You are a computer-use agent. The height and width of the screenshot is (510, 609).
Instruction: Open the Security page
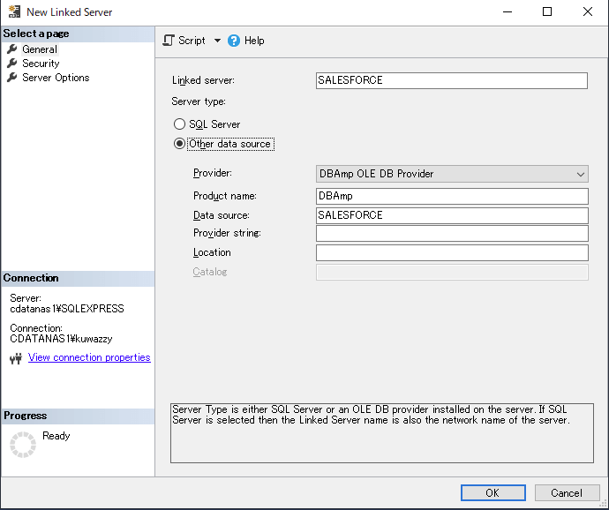tap(41, 64)
